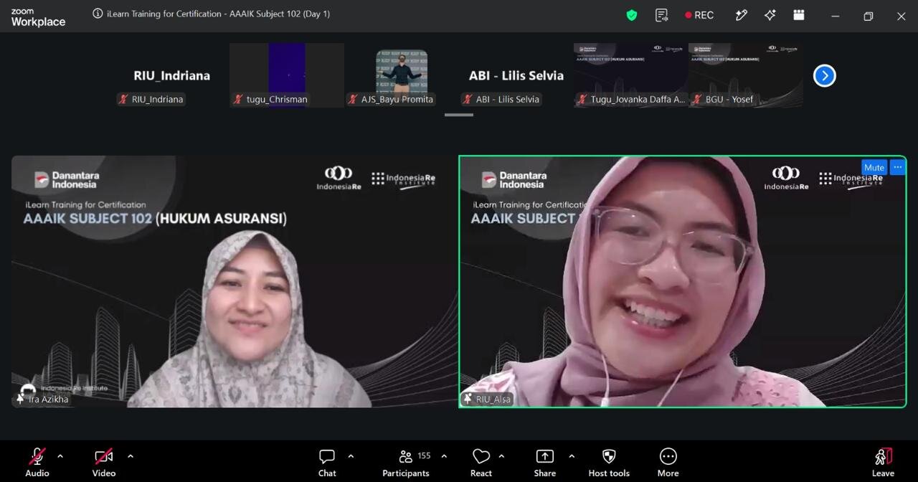Click the 155 participants count

pos(424,455)
